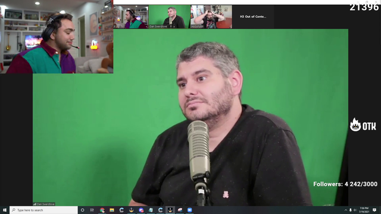Viewport: 381px width, 214px height.
Task: Open Google Chrome from the taskbar
Action: tap(102, 210)
